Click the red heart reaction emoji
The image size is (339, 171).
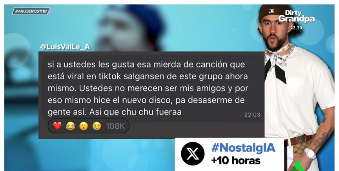57,126
